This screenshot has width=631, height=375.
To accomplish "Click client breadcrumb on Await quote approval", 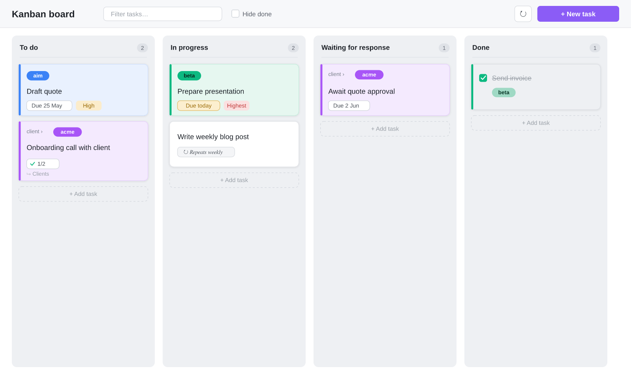I will [336, 74].
